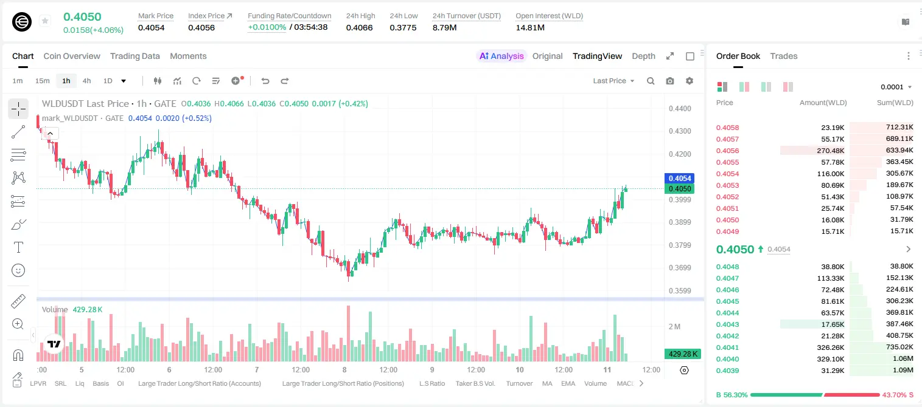Open the candlestick chart type icon

pyautogui.click(x=158, y=81)
